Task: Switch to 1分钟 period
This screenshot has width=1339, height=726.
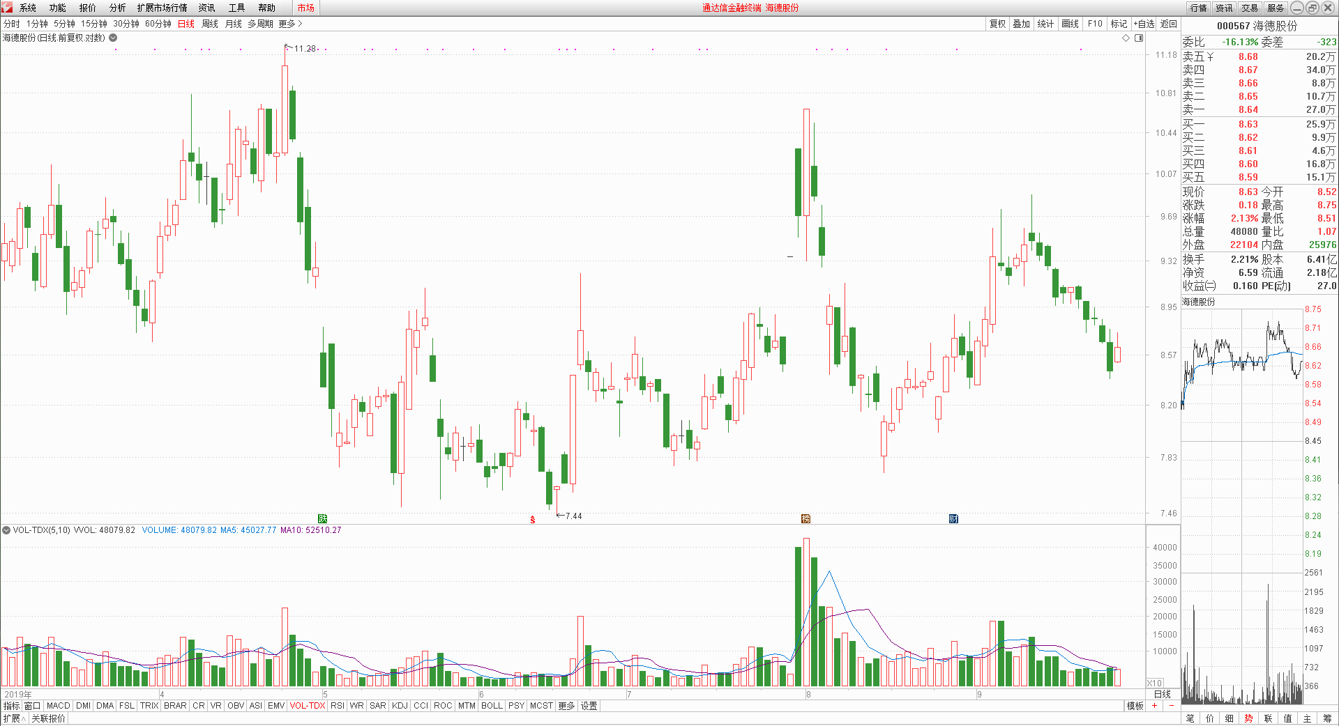Action: [x=37, y=24]
